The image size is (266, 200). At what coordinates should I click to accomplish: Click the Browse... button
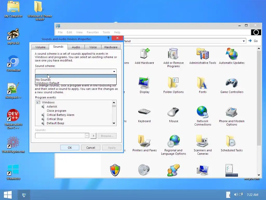[107, 136]
